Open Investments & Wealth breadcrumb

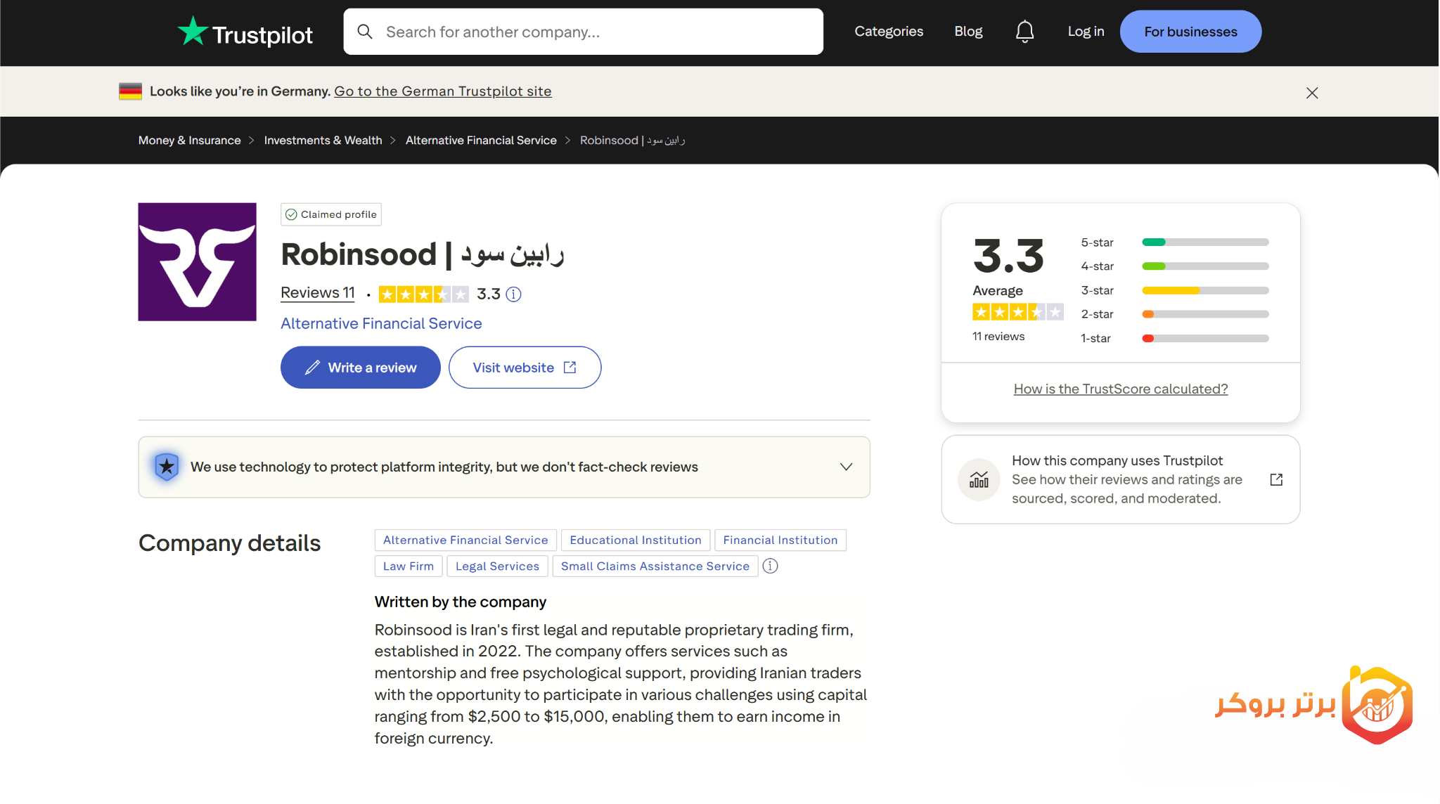(x=323, y=141)
